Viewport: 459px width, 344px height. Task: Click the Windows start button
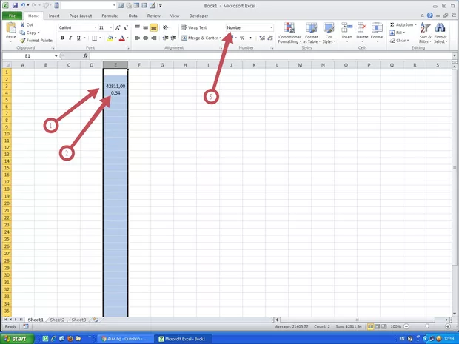tap(17, 339)
